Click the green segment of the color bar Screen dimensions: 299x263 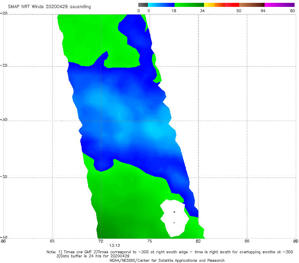(189, 5)
